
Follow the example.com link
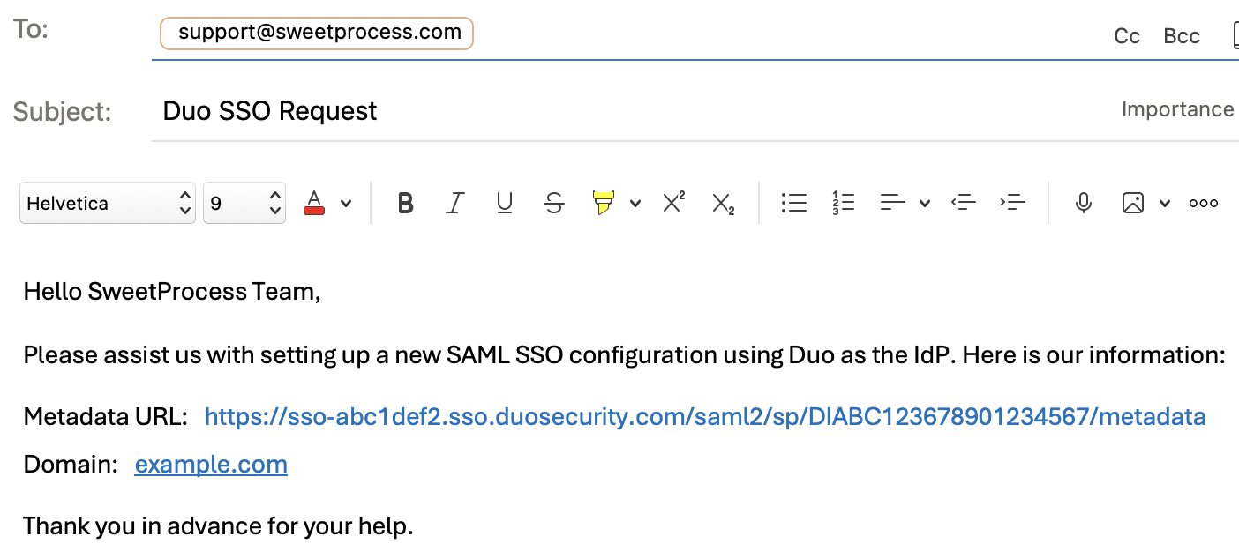(210, 464)
